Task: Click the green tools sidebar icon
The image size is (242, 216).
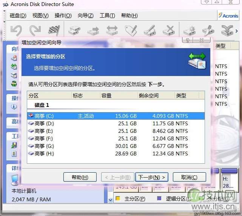Action: 14,145
